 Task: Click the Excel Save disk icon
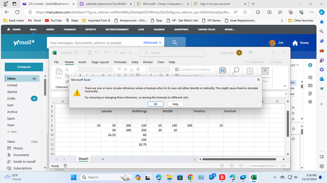90,53
